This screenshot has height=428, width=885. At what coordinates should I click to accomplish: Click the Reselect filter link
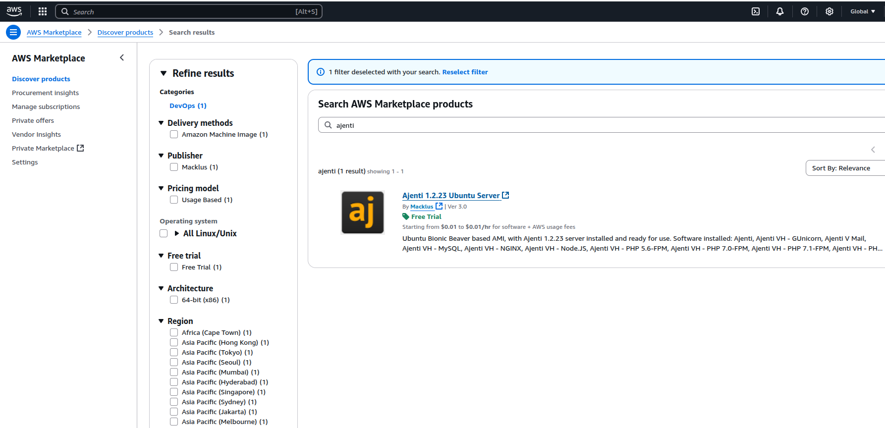click(465, 72)
